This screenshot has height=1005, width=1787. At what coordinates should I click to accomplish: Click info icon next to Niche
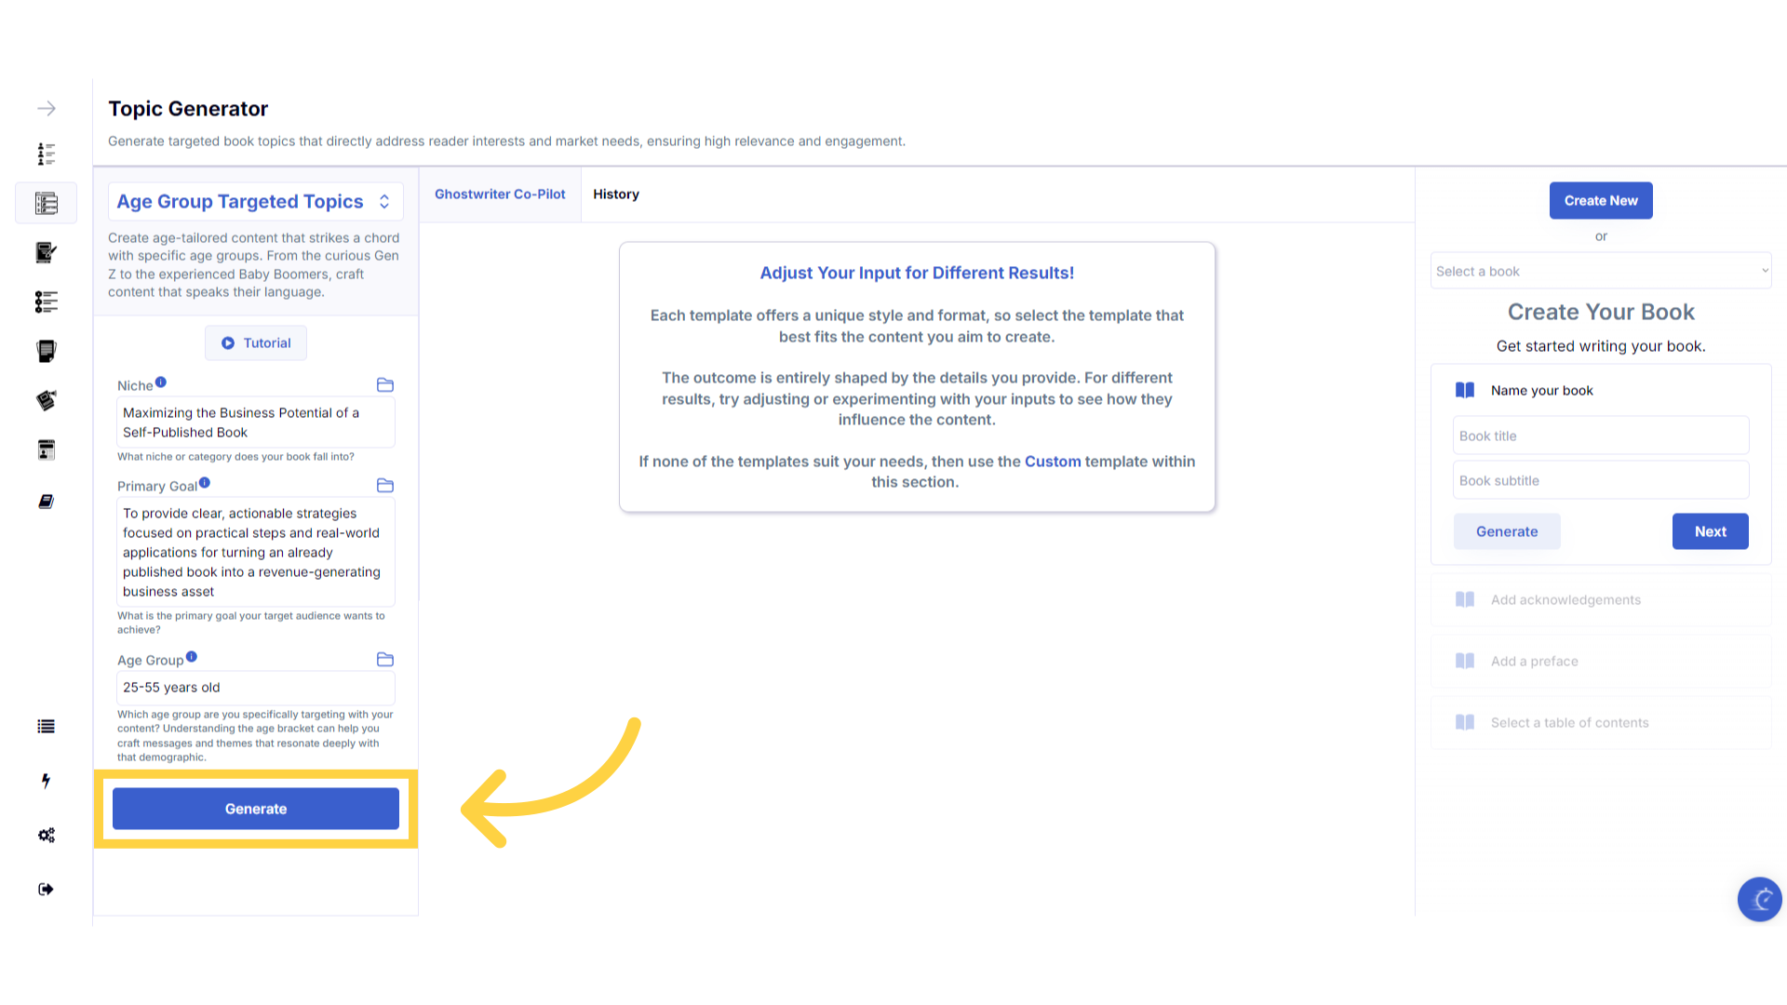pyautogui.click(x=161, y=382)
